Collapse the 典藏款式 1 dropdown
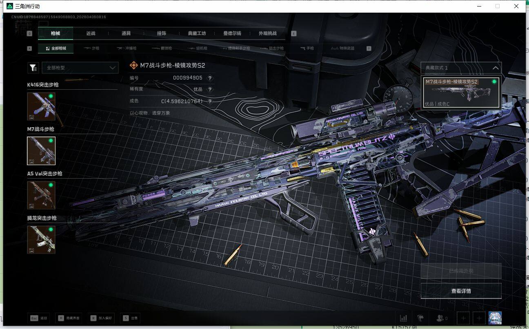This screenshot has width=529, height=329. (x=461, y=68)
